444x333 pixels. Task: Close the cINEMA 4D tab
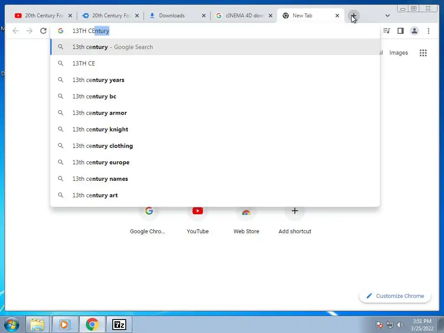tap(271, 16)
